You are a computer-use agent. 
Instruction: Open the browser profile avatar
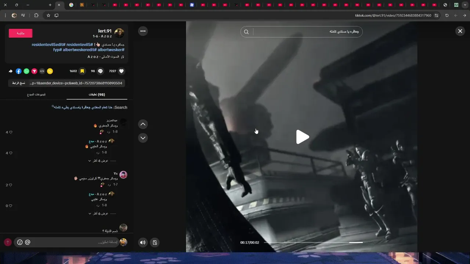pos(14,15)
